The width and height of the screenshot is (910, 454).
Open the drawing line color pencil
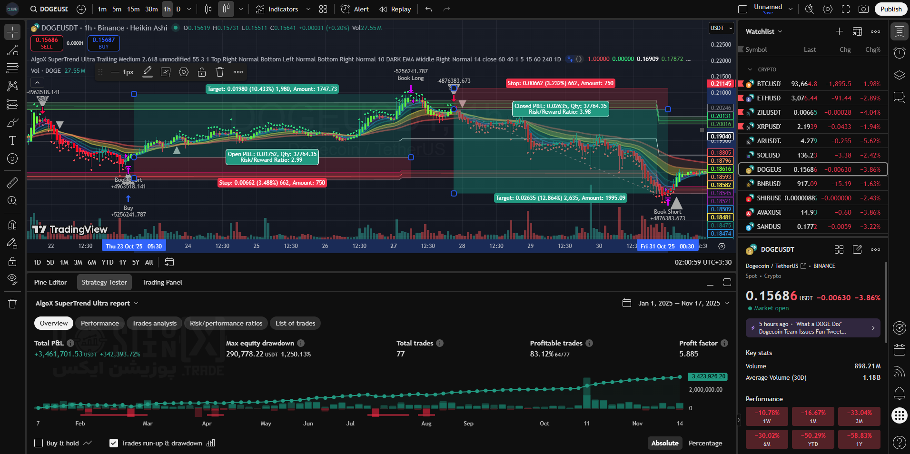pos(148,72)
